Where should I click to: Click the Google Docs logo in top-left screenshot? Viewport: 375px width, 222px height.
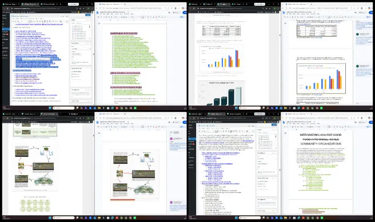pyautogui.click(x=98, y=12)
